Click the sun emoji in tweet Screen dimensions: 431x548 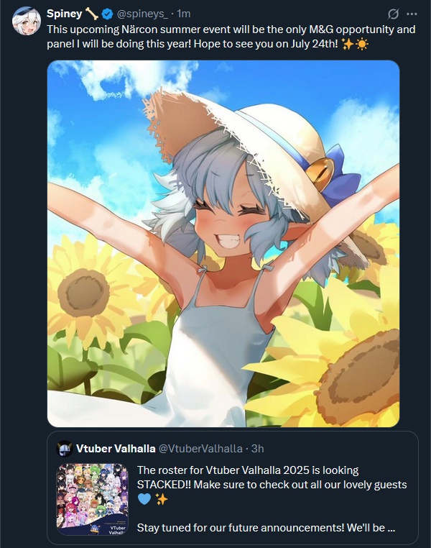pos(361,45)
